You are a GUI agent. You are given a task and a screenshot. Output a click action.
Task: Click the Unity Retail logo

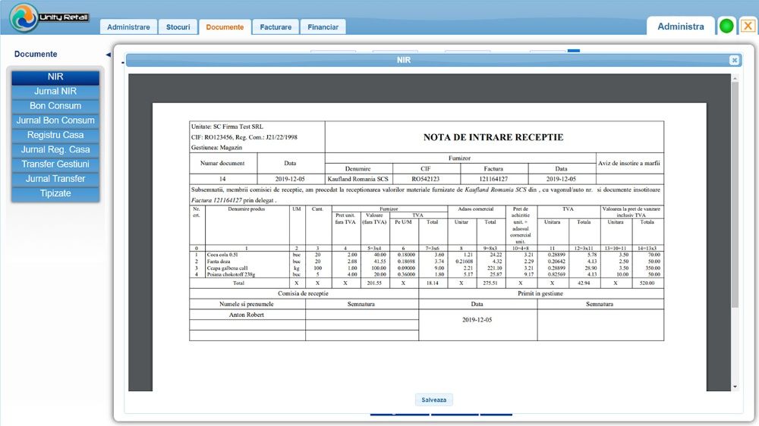click(x=49, y=17)
